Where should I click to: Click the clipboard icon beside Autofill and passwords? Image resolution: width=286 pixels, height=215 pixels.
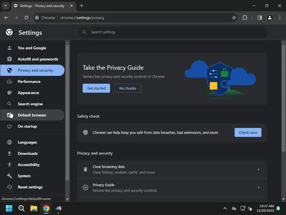pyautogui.click(x=9, y=59)
